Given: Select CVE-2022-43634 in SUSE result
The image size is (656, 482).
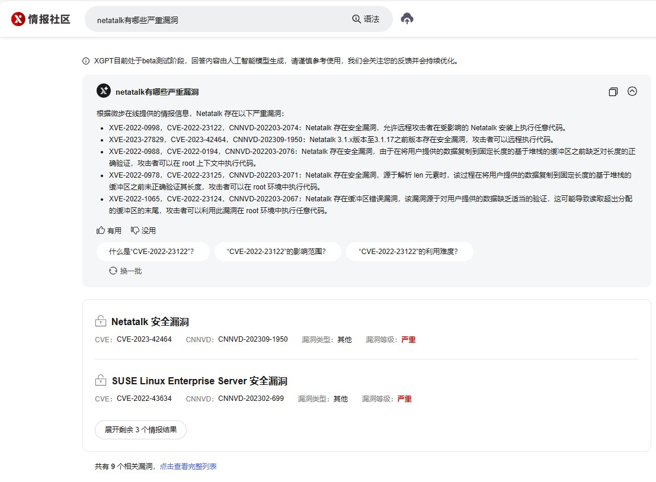Looking at the screenshot, I should click(144, 399).
